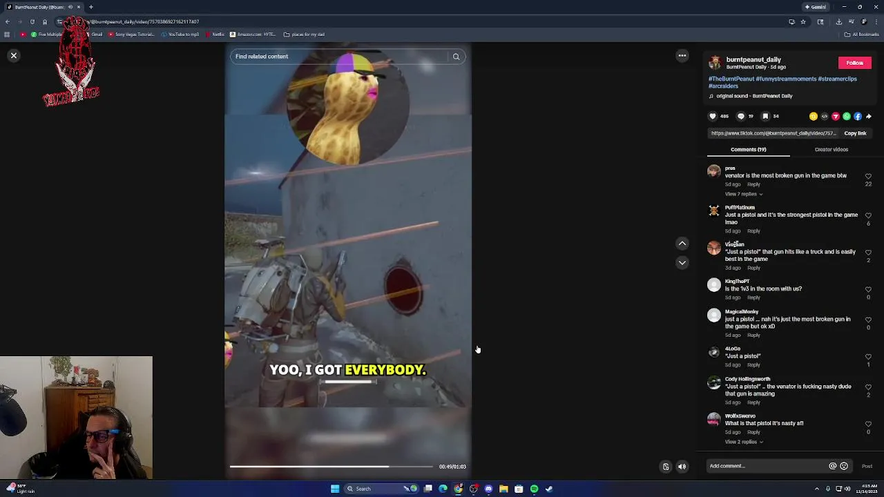Viewport: 884px width, 497px height.
Task: Click the yellow coin repost icon
Action: point(813,117)
